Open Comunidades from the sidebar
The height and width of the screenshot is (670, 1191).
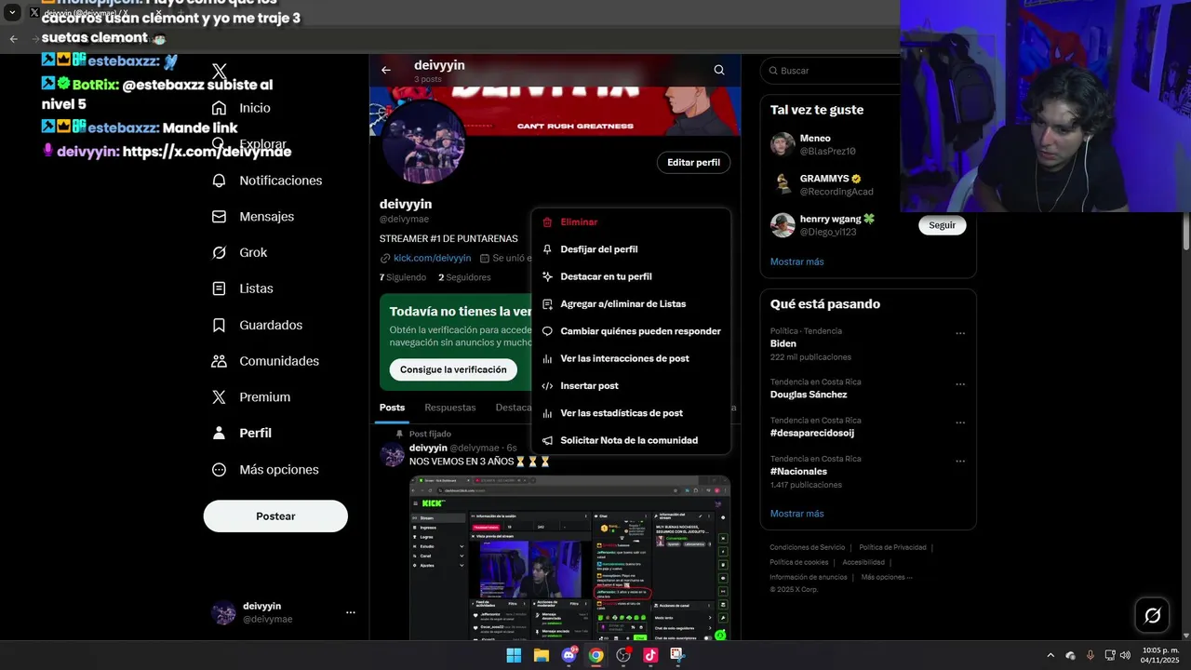coord(265,361)
